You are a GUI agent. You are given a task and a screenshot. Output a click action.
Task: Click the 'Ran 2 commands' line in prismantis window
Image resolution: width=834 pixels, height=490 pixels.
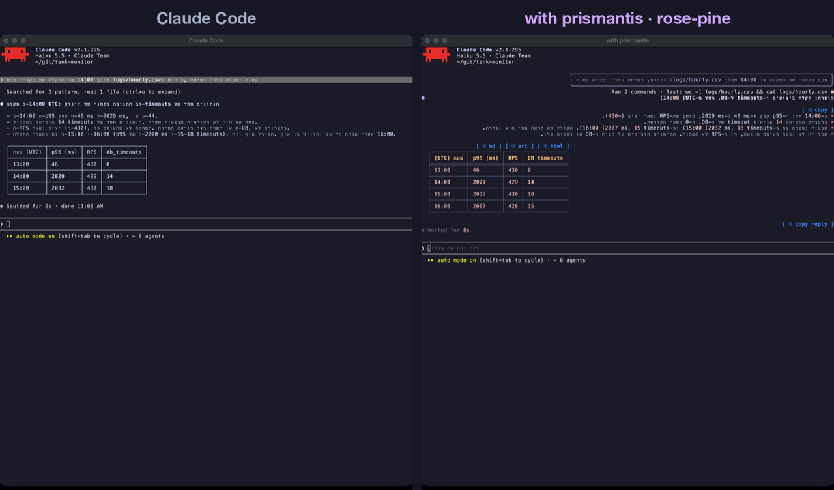click(x=719, y=92)
